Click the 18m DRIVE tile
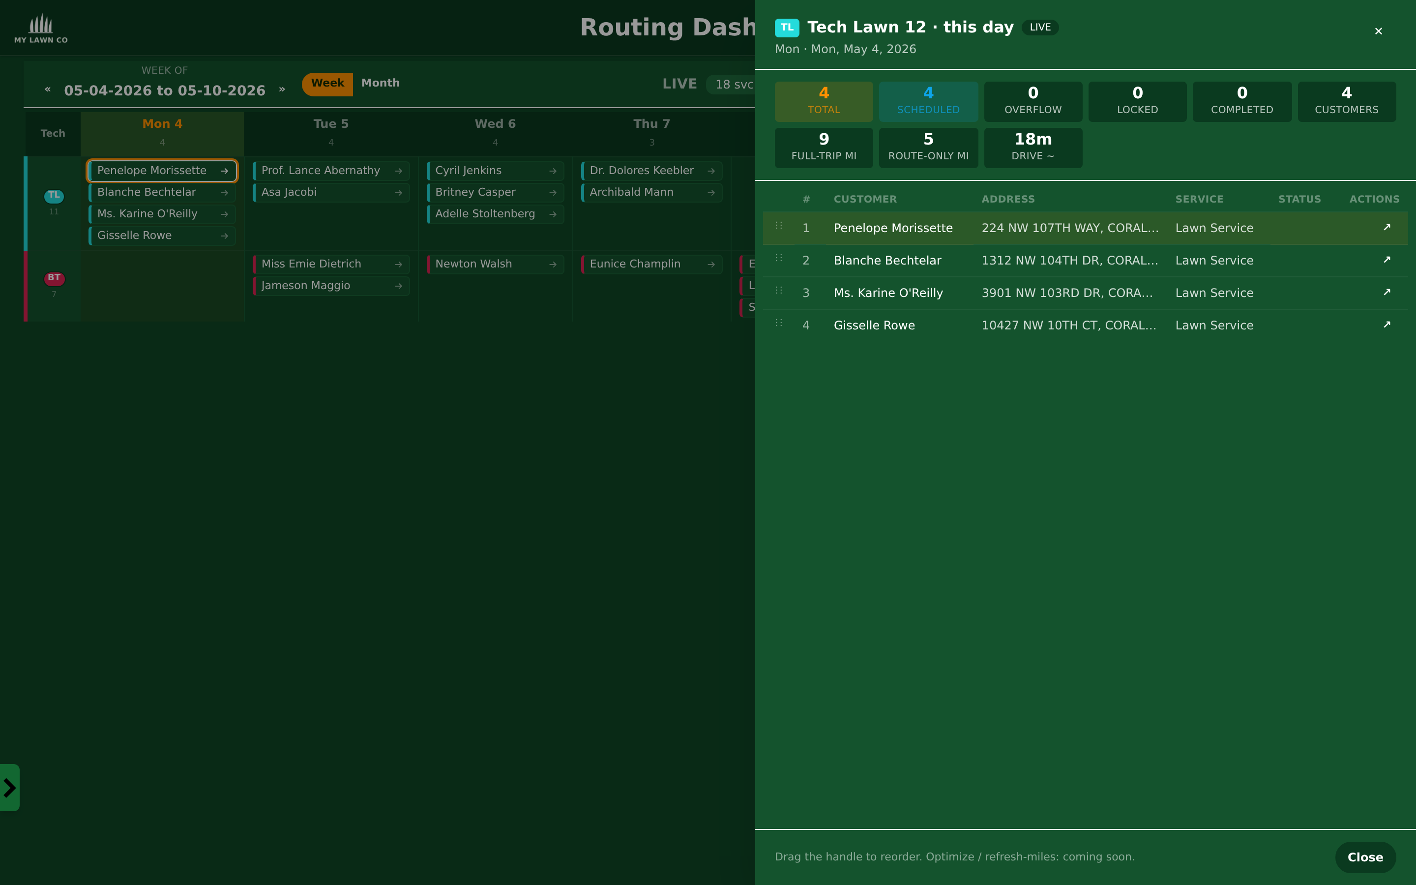Image resolution: width=1416 pixels, height=885 pixels. point(1032,147)
